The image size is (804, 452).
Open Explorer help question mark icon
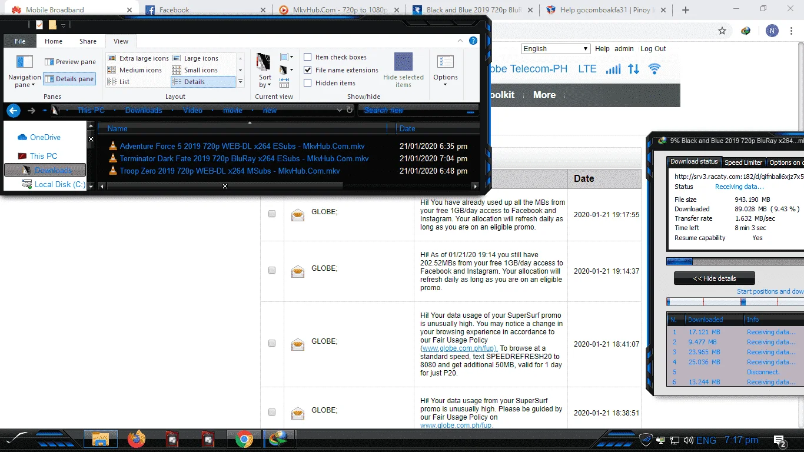pos(473,41)
